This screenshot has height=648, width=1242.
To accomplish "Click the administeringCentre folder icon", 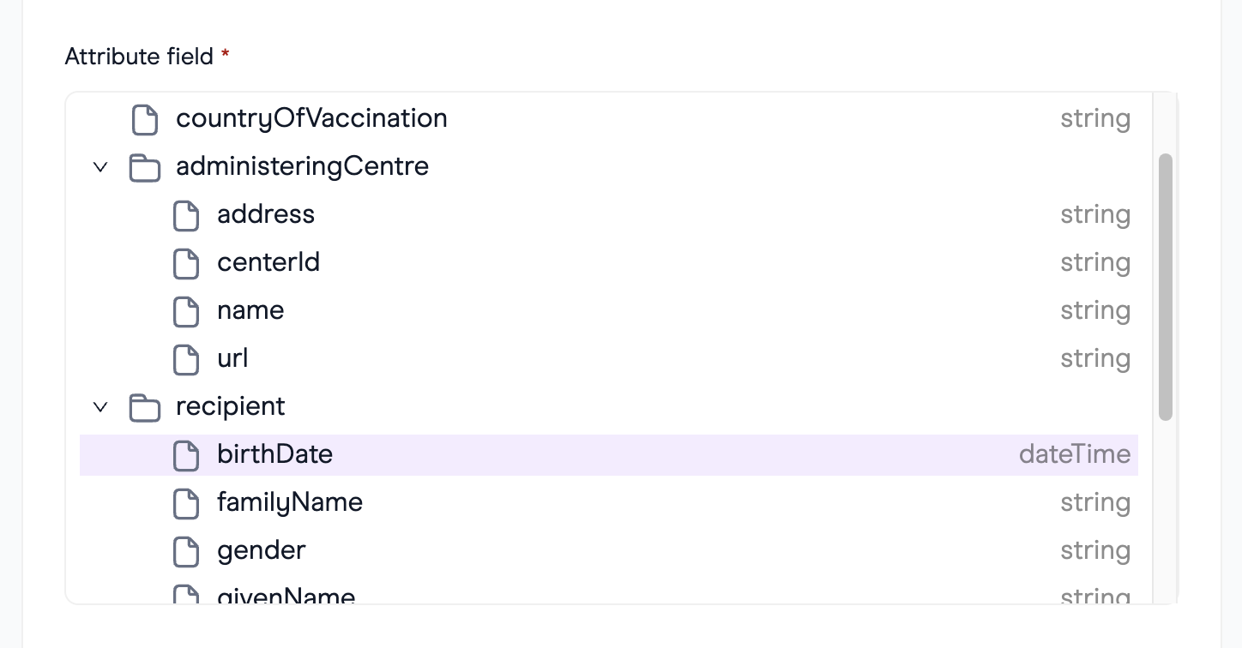I will 145,167.
